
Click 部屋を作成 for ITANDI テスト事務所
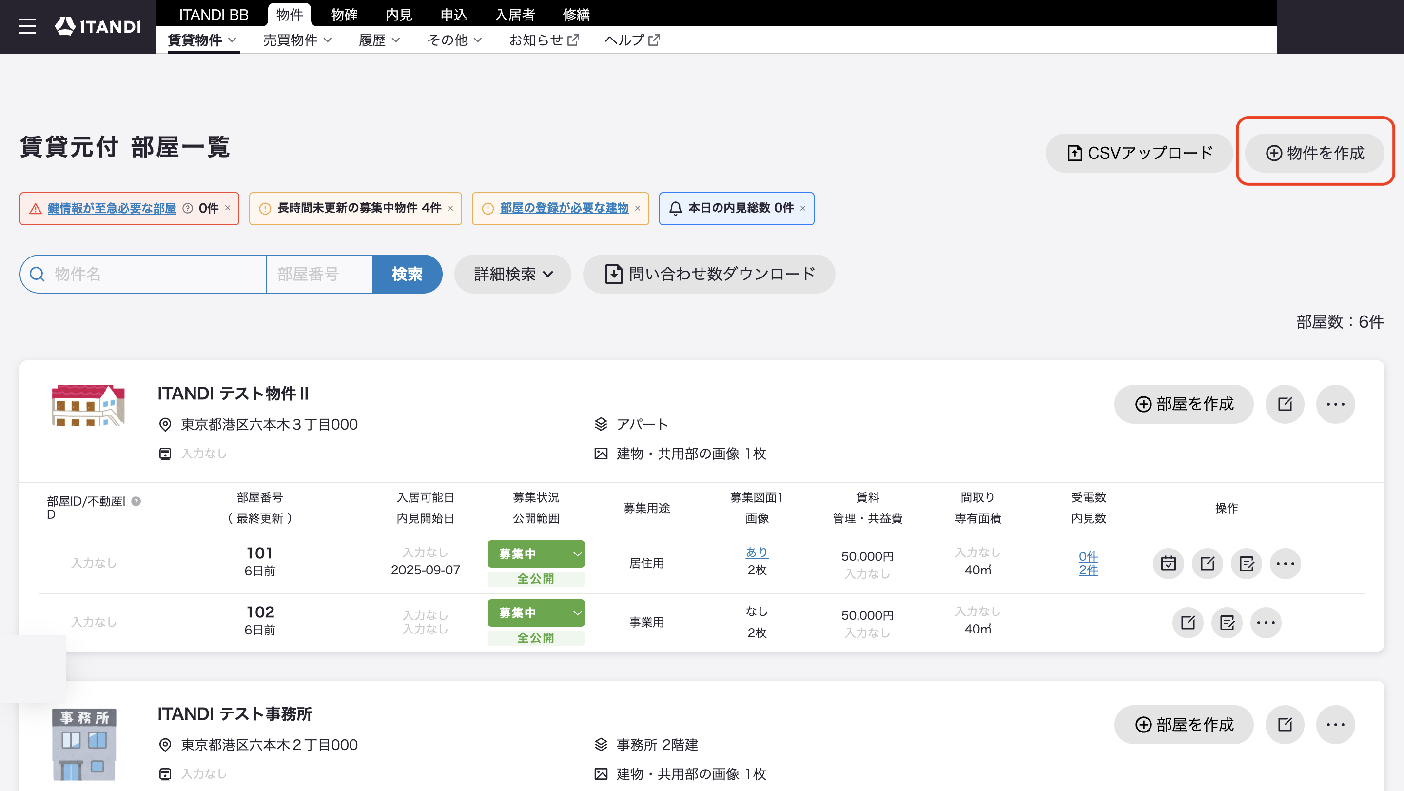[x=1184, y=725]
